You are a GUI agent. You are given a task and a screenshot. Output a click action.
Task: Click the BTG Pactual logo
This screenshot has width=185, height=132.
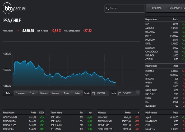tap(14, 8)
